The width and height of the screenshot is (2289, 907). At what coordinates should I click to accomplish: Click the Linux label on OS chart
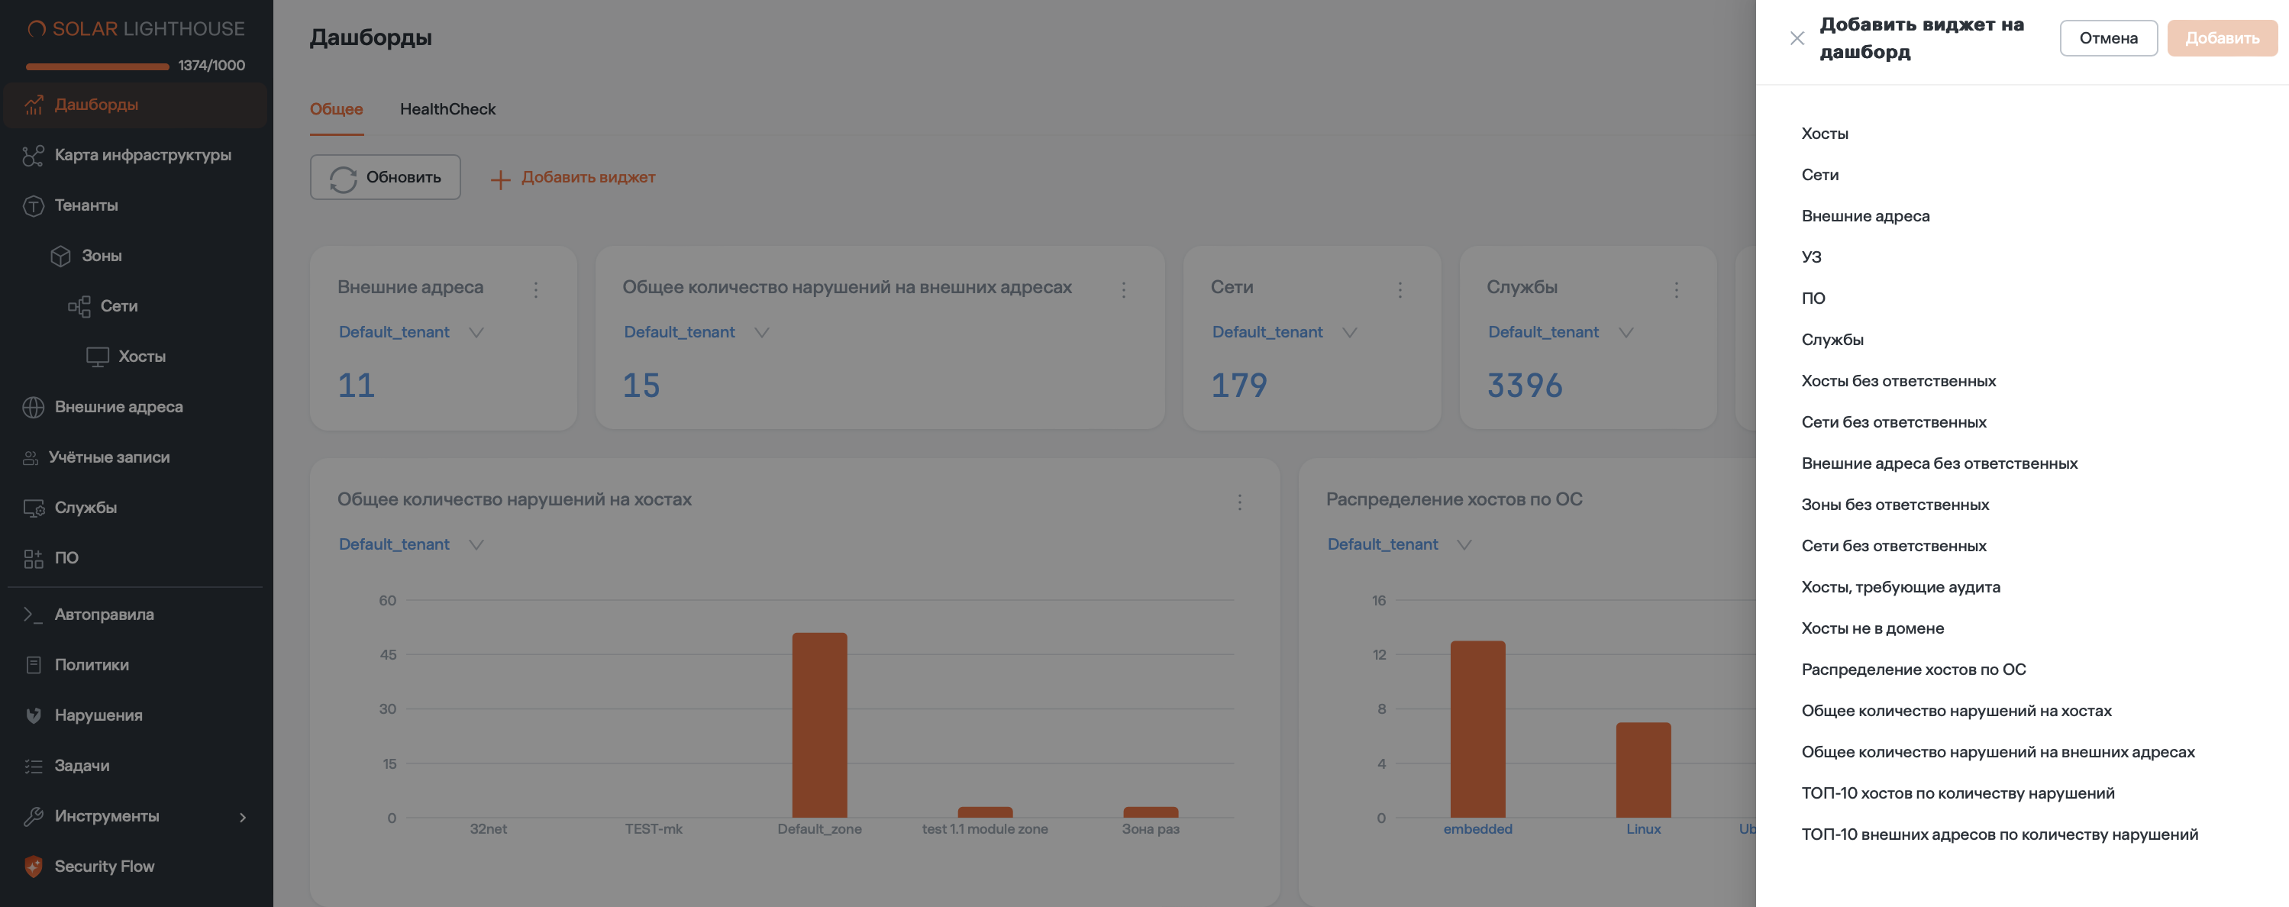click(x=1643, y=830)
